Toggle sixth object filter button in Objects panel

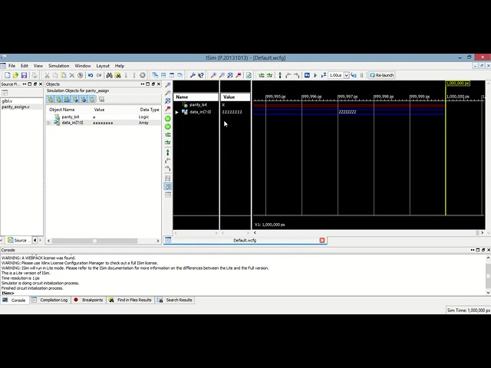[x=92, y=100]
